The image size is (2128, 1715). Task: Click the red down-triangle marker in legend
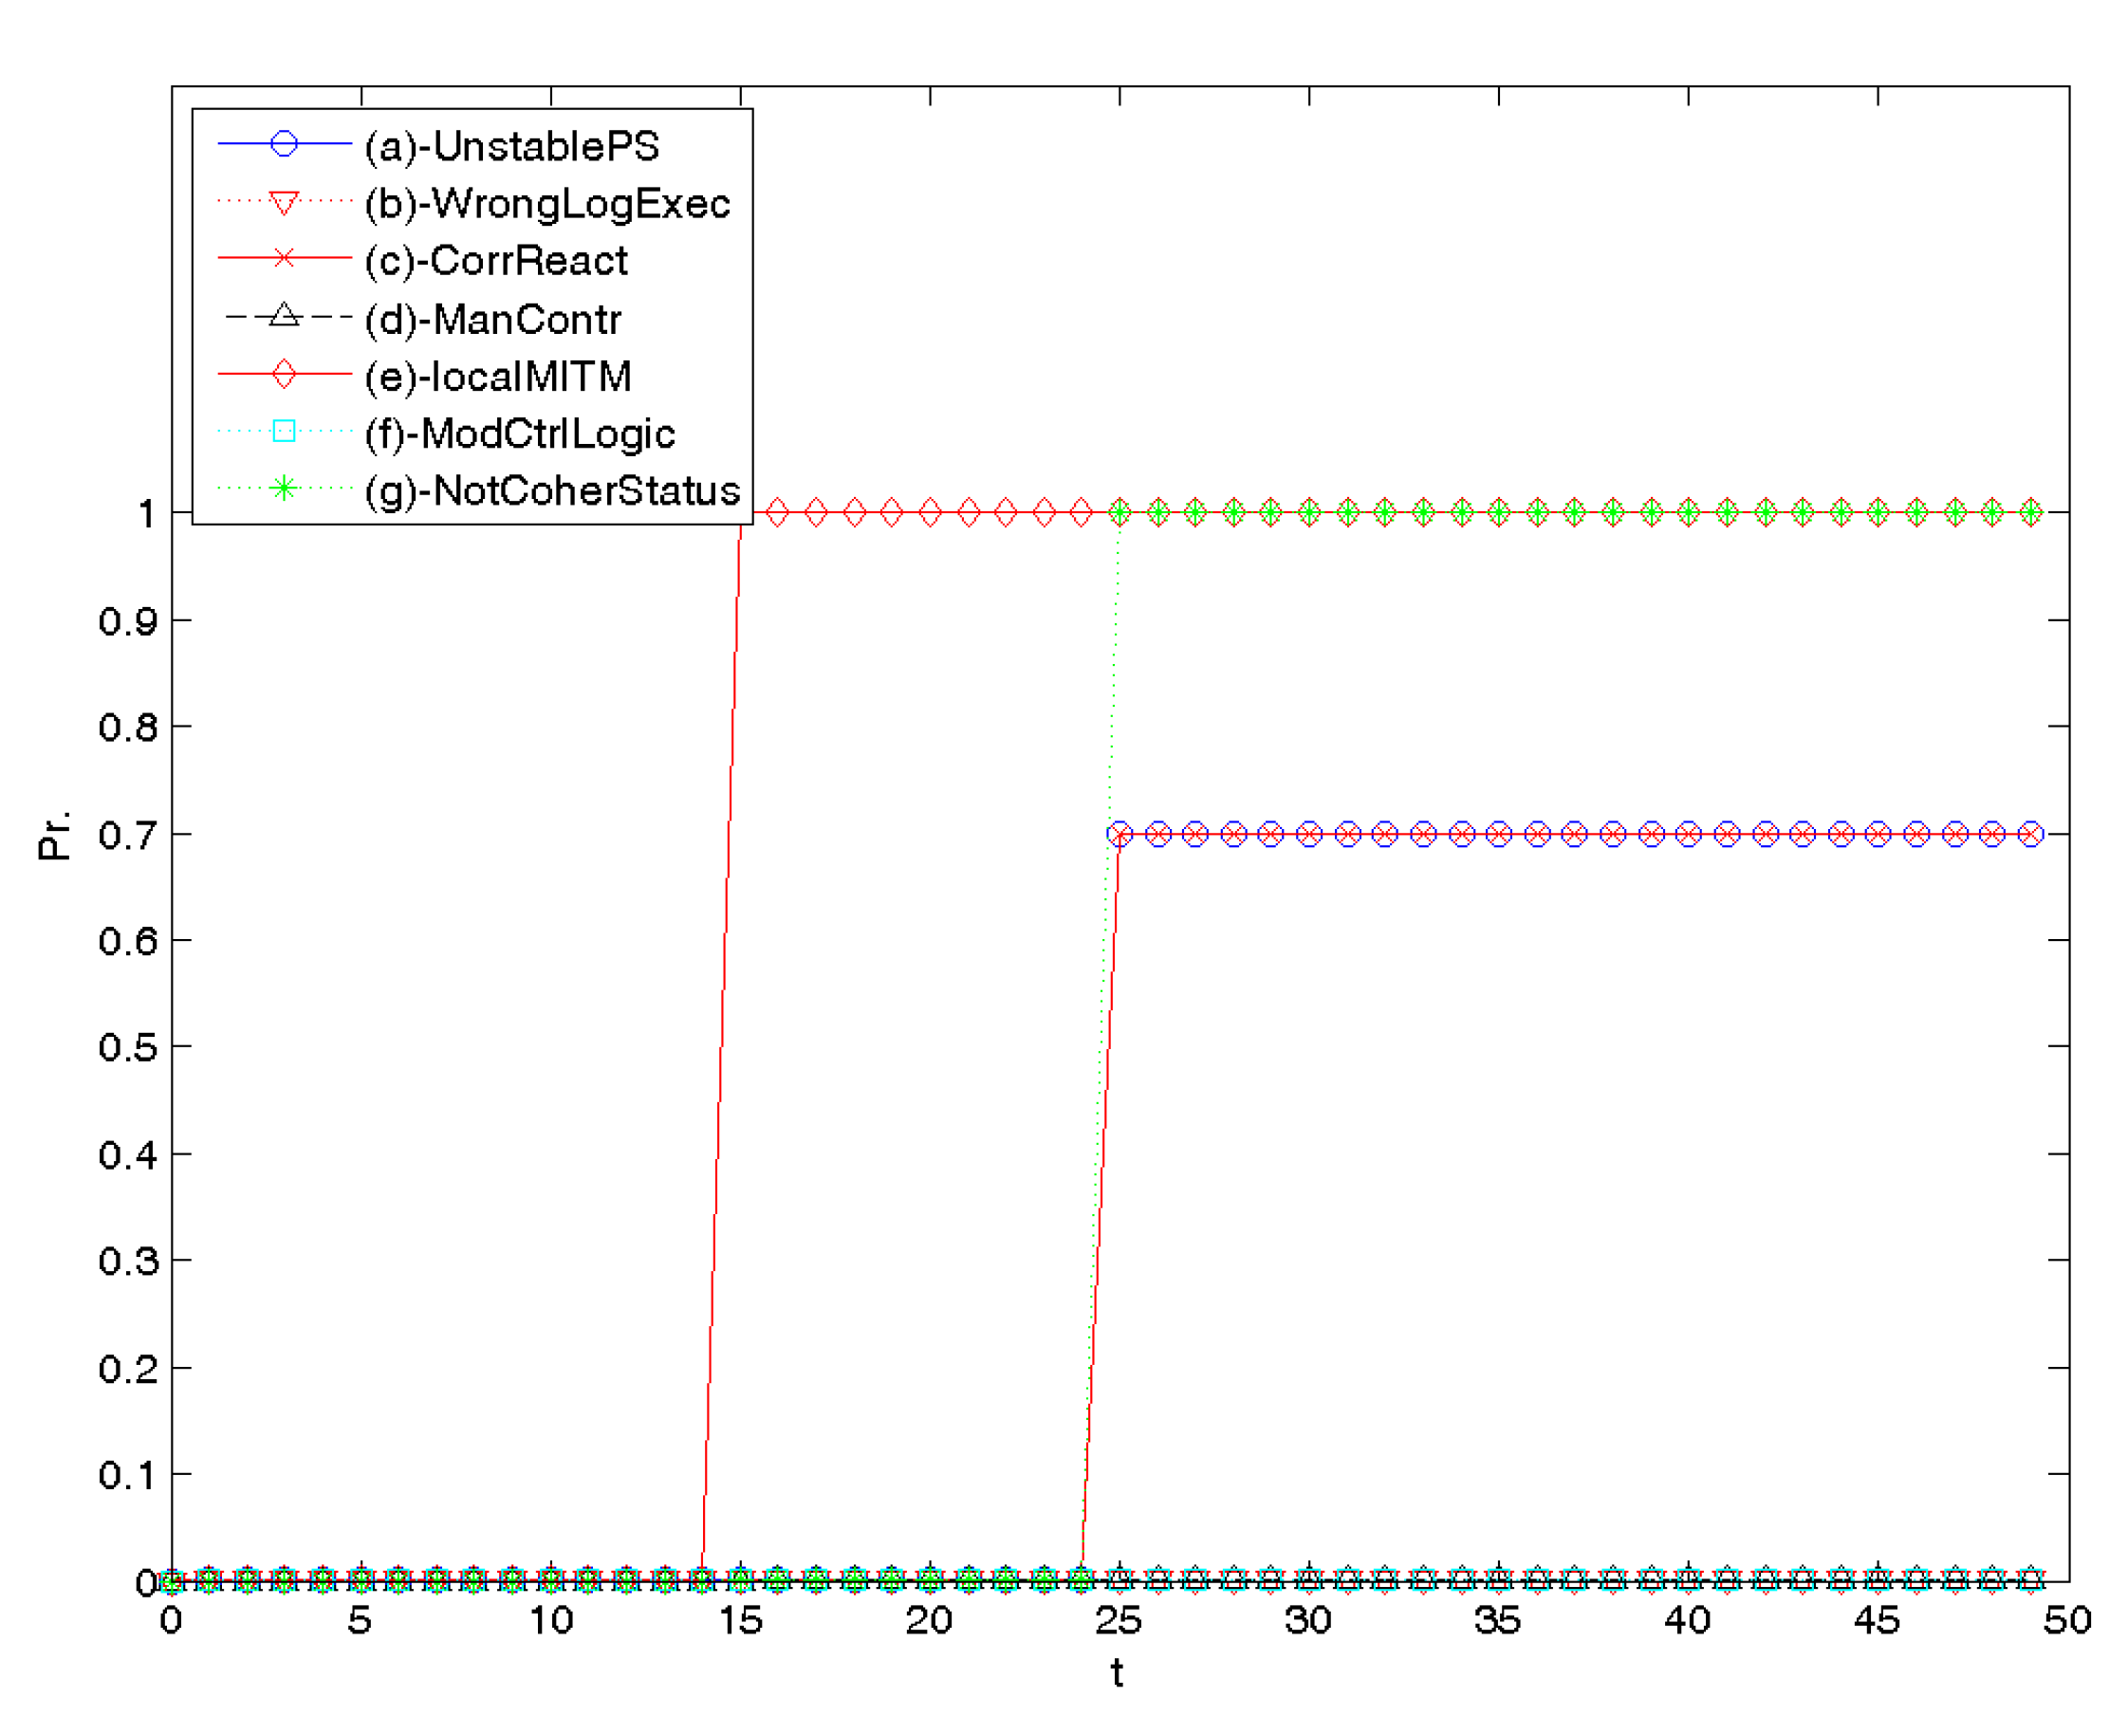coord(285,203)
